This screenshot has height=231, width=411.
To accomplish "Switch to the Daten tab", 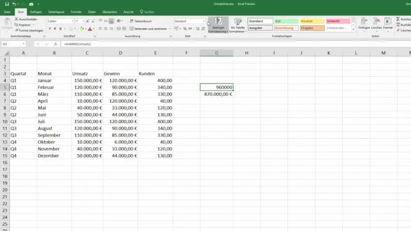I will click(92, 12).
